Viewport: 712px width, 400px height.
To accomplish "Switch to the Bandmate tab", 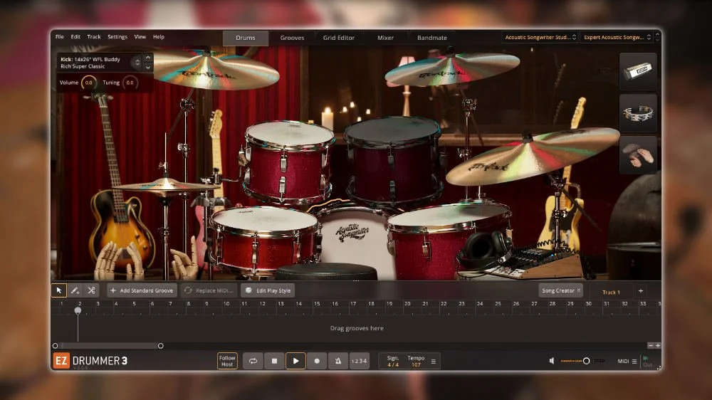I will point(432,38).
